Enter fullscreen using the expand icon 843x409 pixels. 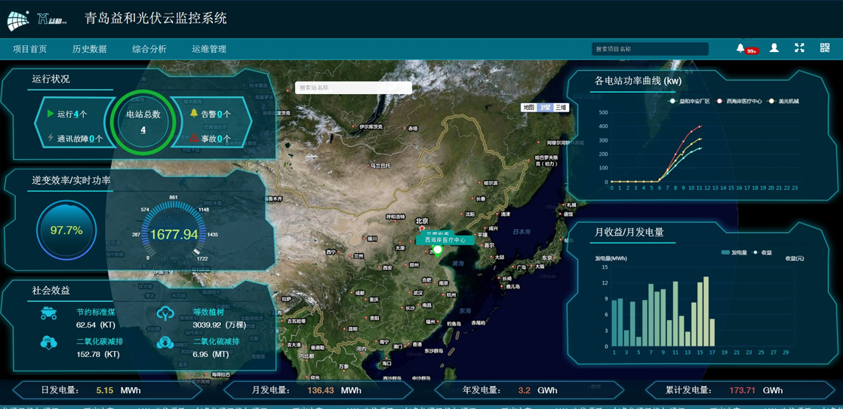799,48
